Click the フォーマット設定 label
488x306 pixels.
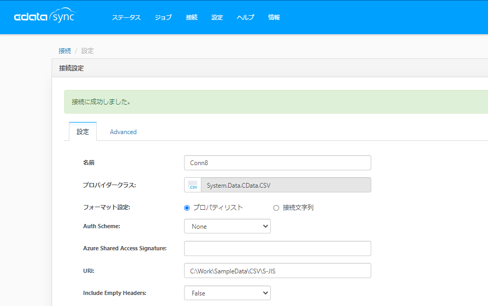coord(106,207)
